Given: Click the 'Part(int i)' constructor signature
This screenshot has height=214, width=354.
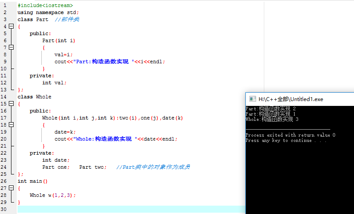Looking at the screenshot, I should [58, 40].
